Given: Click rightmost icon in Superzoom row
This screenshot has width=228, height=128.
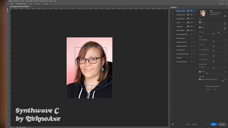Looking at the screenshot, I should pyautogui.click(x=195, y=27).
